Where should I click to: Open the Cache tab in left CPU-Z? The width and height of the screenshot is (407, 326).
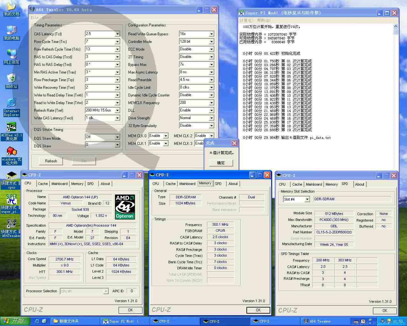click(43, 184)
